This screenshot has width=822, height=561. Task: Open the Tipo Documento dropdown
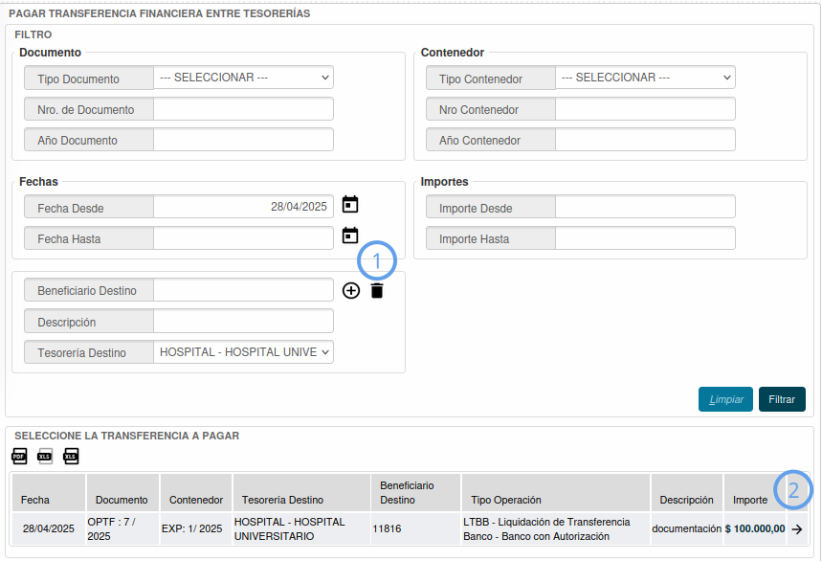tap(244, 78)
